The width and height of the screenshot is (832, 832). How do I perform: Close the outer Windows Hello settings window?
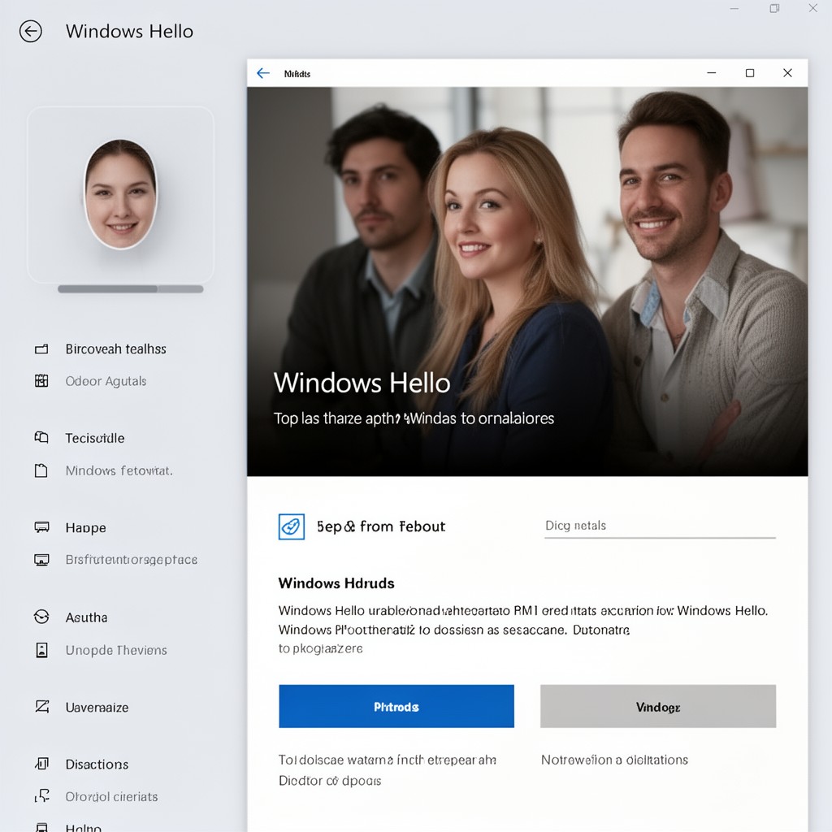point(812,8)
